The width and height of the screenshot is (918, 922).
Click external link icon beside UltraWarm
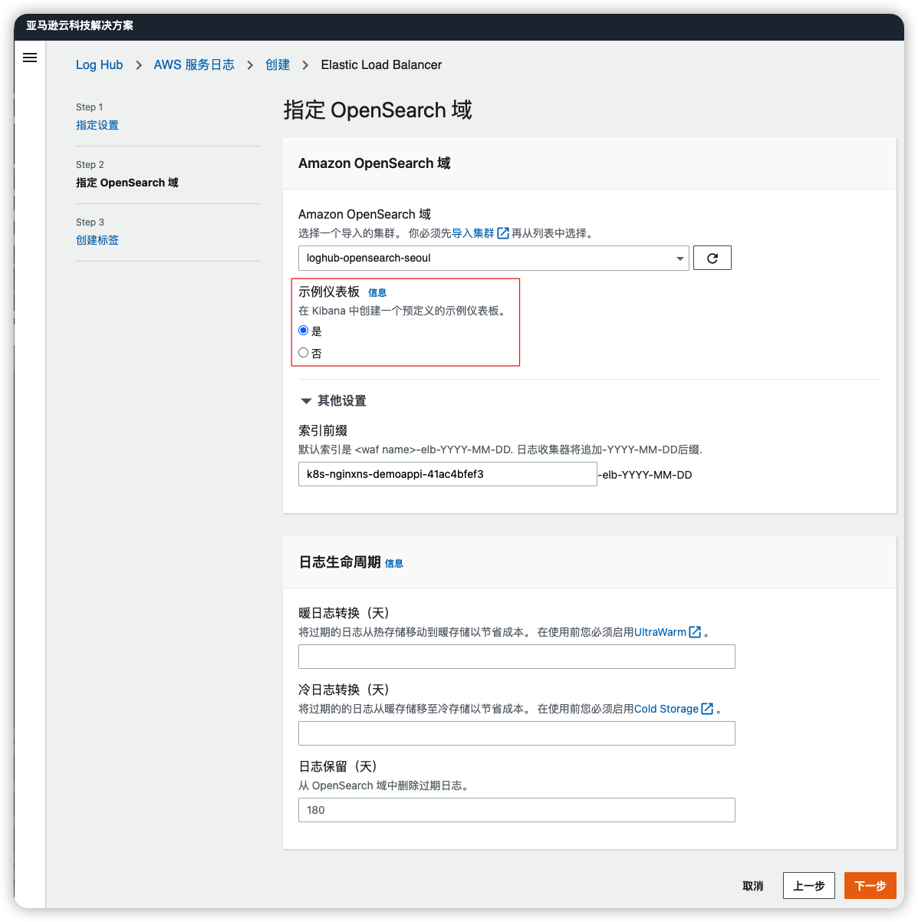tap(695, 632)
